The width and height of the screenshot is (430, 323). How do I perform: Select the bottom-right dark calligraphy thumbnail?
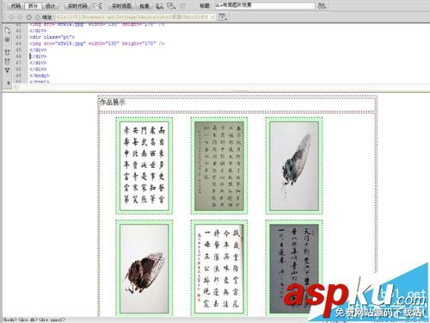294,269
